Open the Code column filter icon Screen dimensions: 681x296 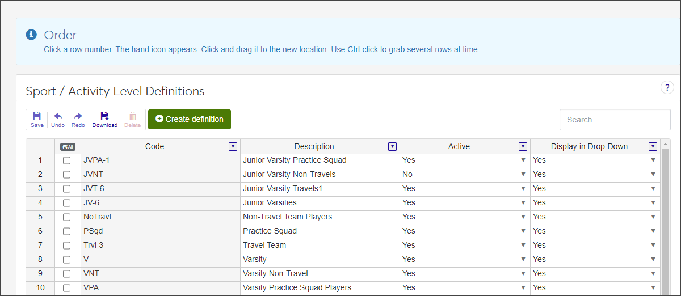233,146
